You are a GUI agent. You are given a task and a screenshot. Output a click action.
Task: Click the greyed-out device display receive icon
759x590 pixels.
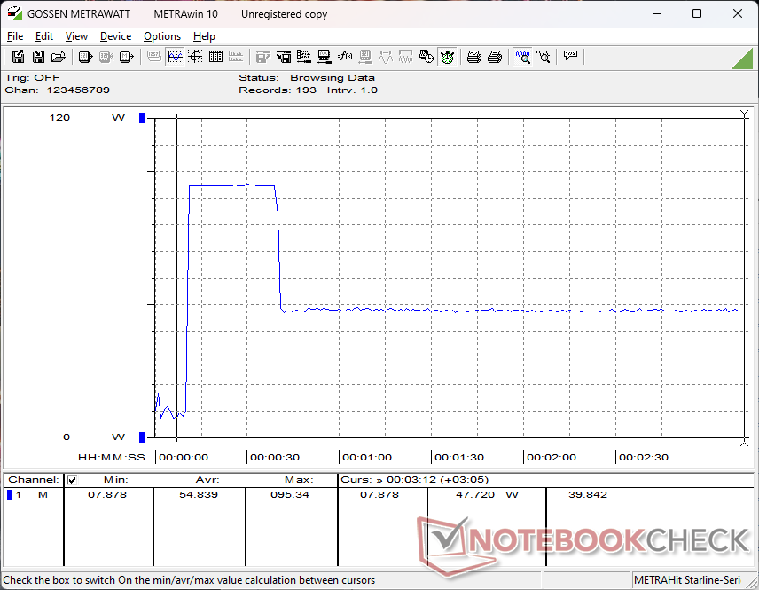[x=106, y=57]
